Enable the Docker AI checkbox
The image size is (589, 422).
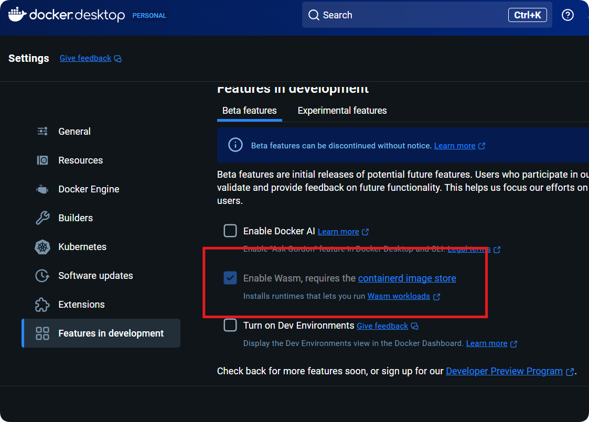pos(230,231)
